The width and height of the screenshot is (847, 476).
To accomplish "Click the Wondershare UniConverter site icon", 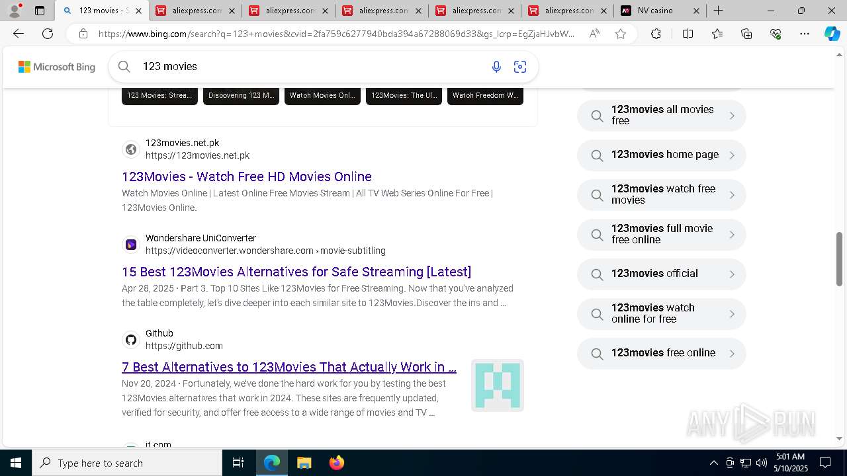I will pos(131,245).
